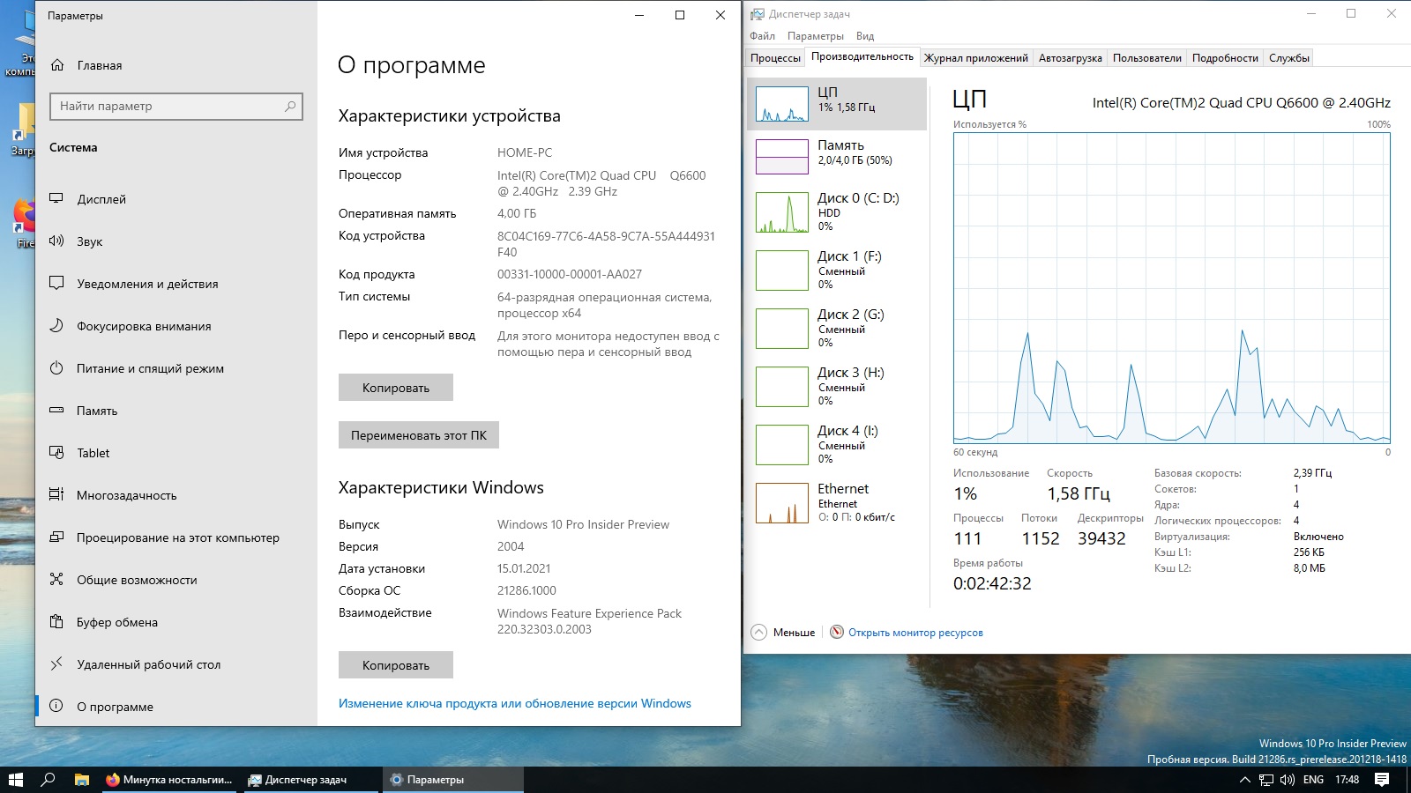This screenshot has height=793, width=1411.
Task: Select Disk 3 (H:) performance item
Action: pos(836,387)
